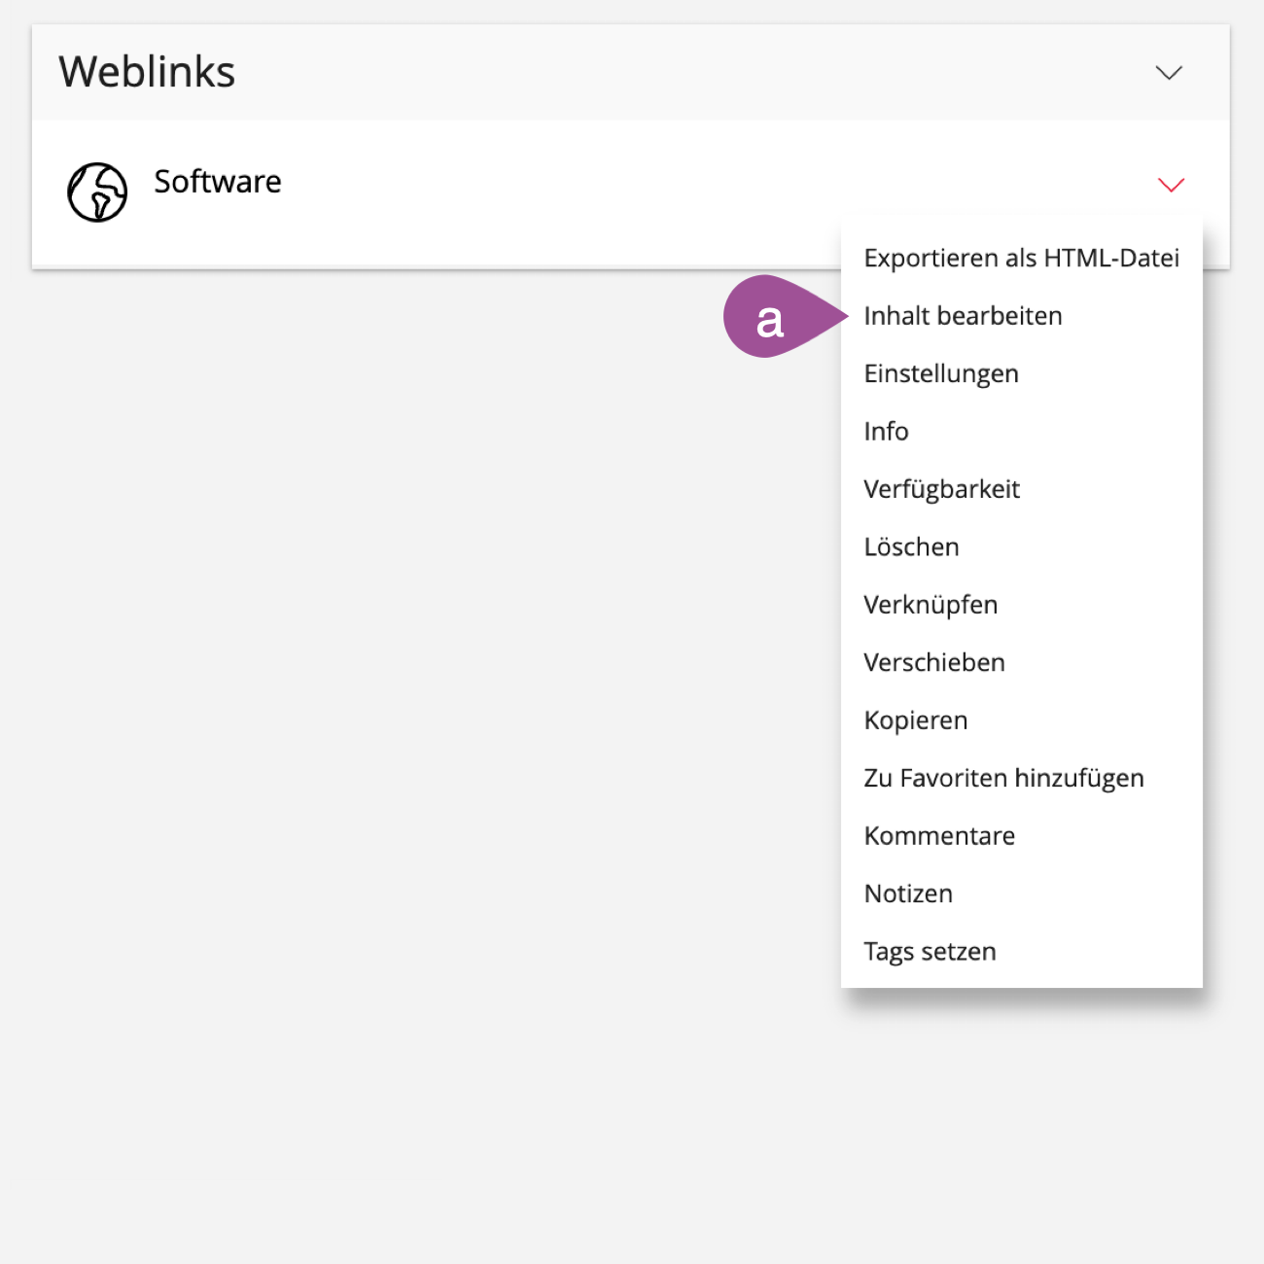Choose Löschen to delete the weblink
Image resolution: width=1264 pixels, height=1264 pixels.
coord(911,547)
